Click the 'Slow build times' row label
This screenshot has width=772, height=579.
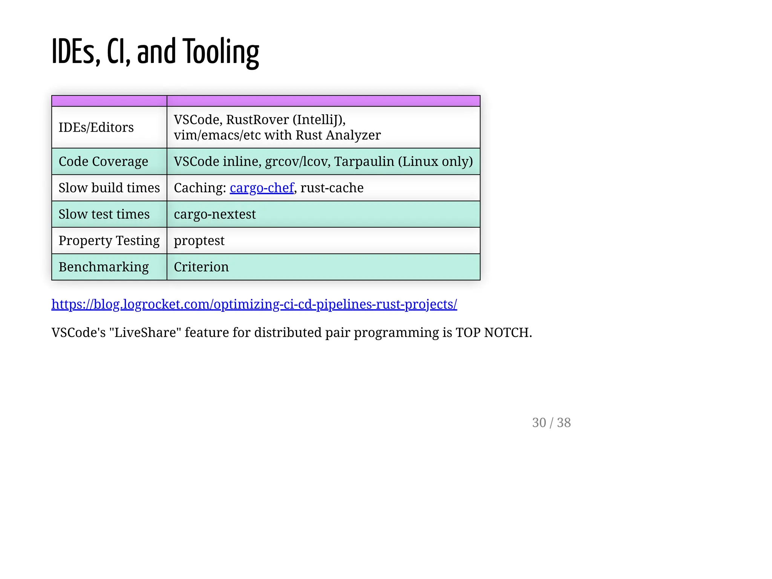click(109, 188)
